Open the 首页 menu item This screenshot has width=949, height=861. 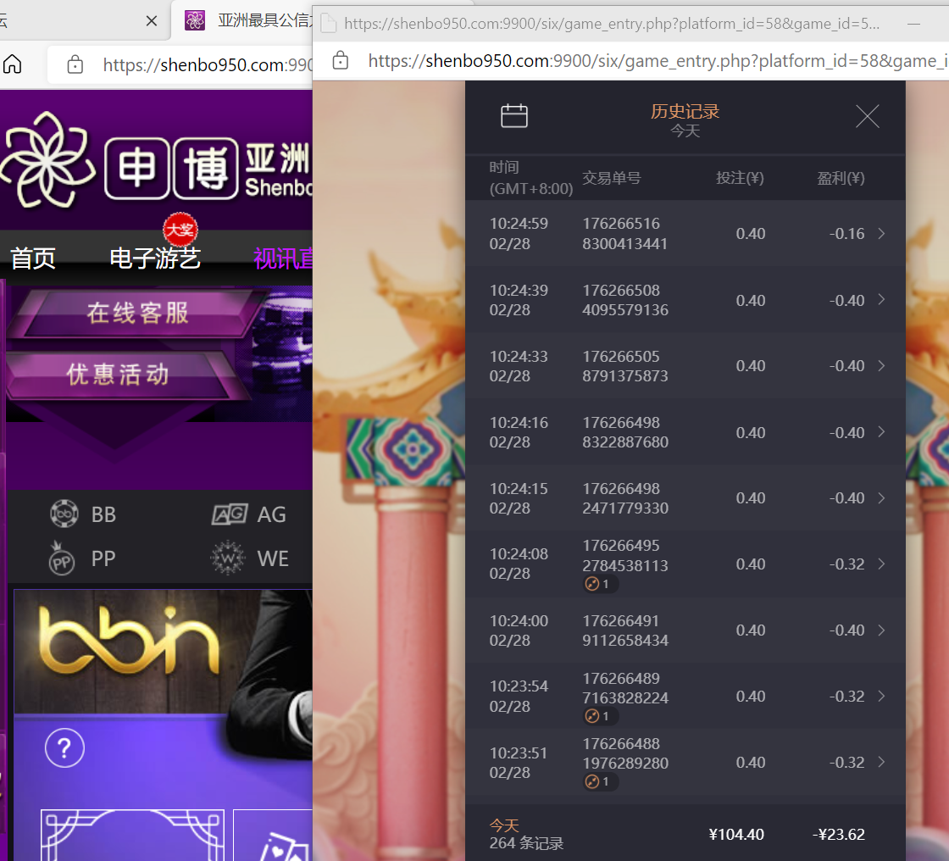[33, 258]
